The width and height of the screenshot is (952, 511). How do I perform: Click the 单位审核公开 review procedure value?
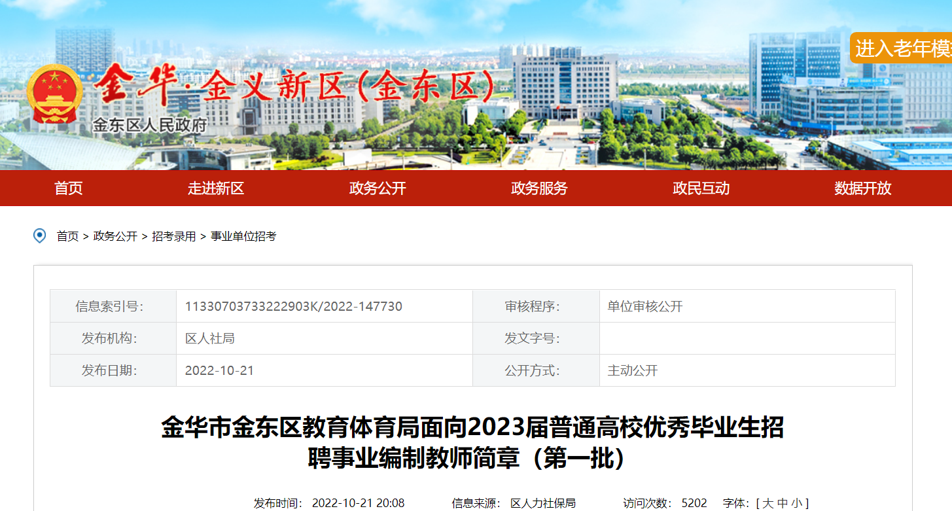pos(645,306)
